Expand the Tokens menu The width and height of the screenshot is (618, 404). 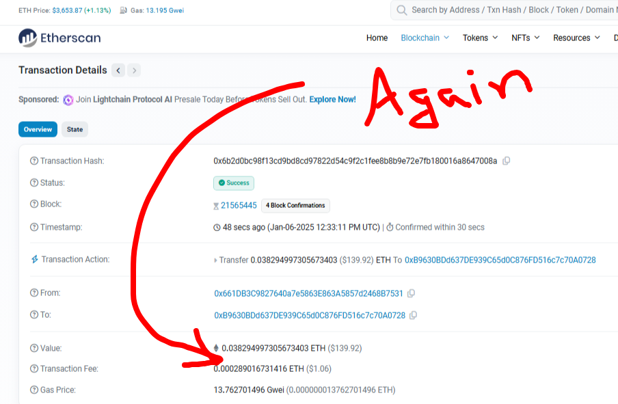pos(480,38)
